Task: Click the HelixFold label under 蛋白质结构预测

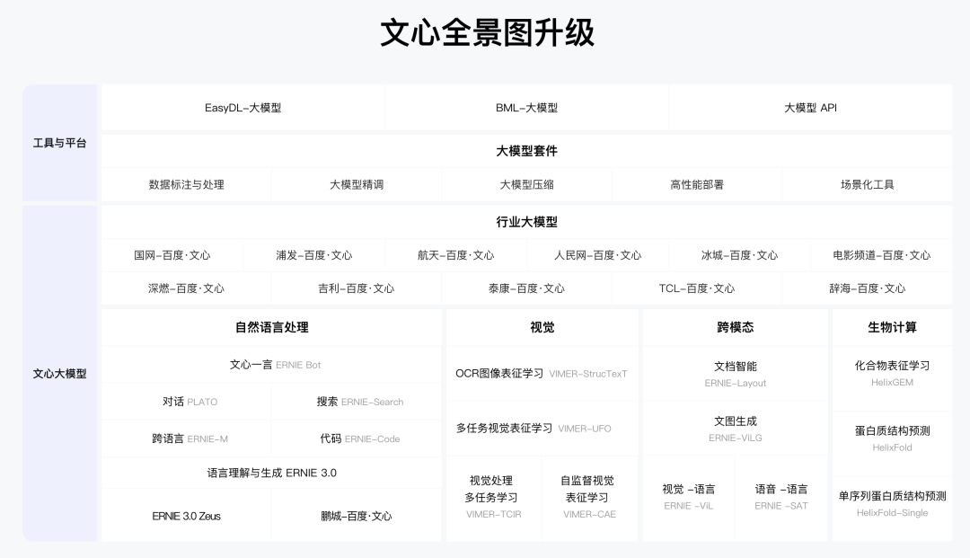Action: 892,447
